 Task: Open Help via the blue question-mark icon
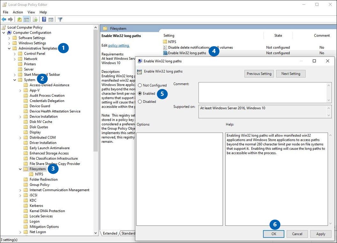tap(44, 19)
